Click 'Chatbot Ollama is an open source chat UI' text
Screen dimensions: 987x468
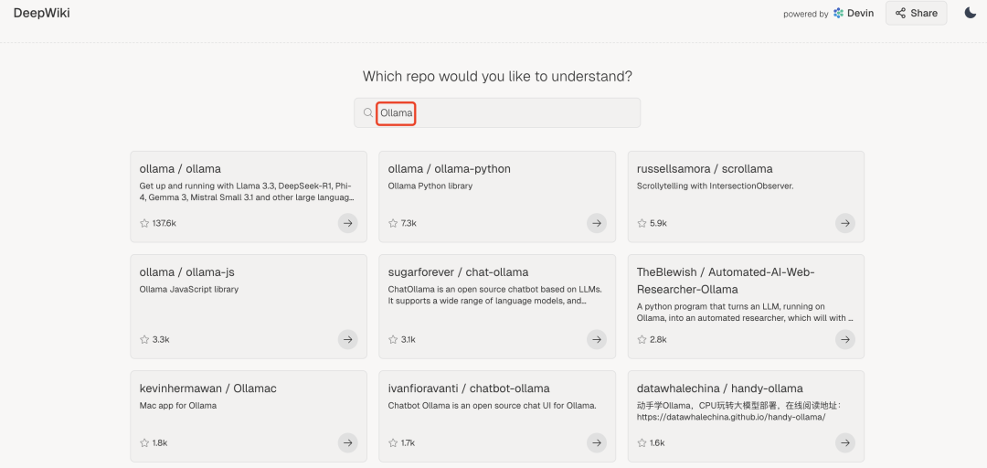click(x=493, y=406)
